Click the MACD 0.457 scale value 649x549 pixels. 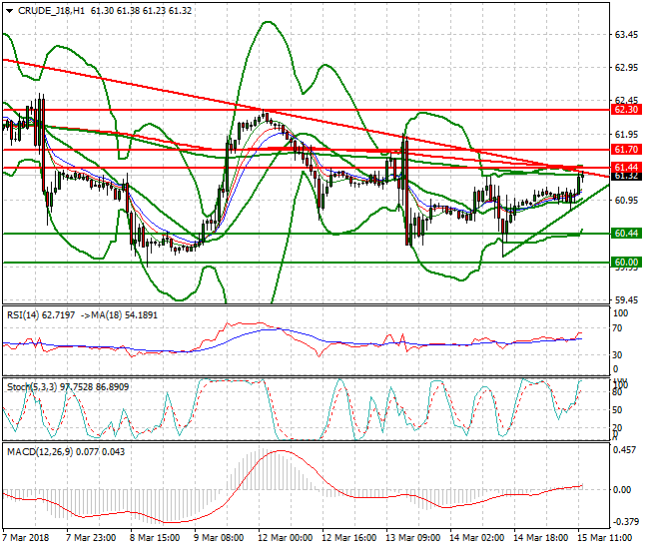625,450
